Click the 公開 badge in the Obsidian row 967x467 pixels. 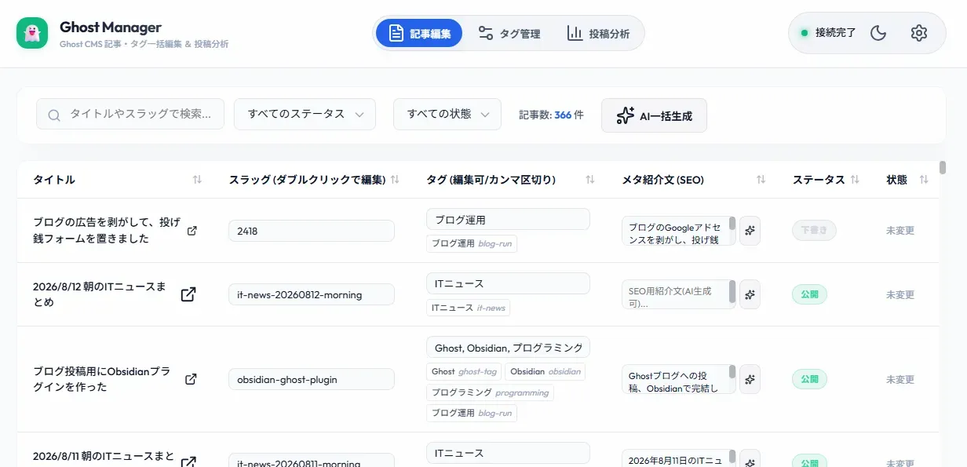809,379
